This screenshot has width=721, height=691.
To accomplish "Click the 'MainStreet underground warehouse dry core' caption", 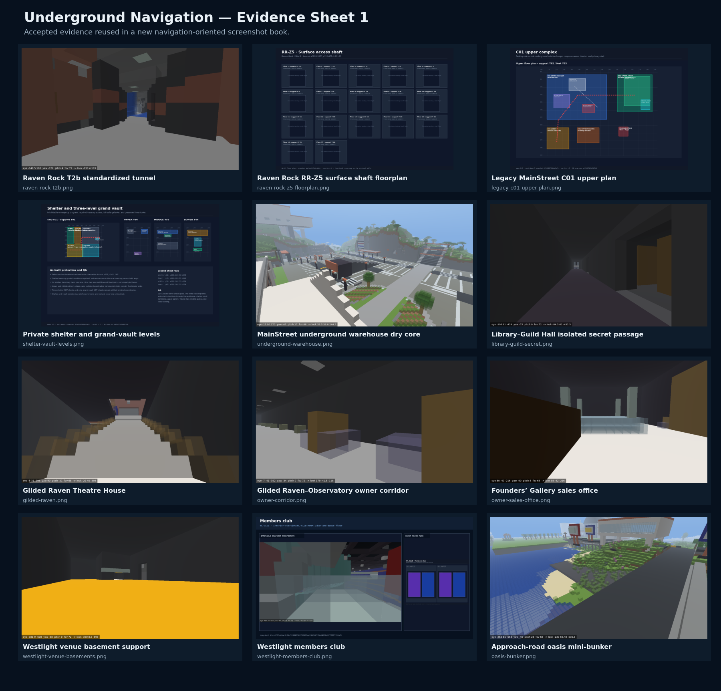I will click(338, 334).
